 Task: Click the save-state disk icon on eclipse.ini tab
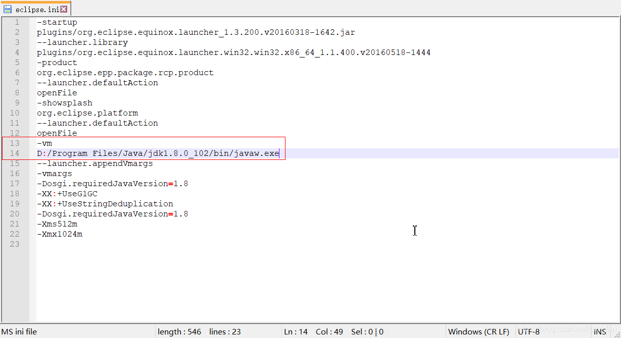pyautogui.click(x=8, y=9)
